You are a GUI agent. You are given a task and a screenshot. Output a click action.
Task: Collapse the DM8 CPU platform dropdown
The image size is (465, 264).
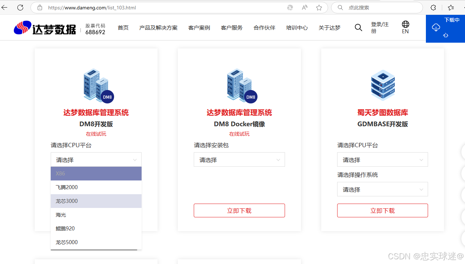coord(96,160)
